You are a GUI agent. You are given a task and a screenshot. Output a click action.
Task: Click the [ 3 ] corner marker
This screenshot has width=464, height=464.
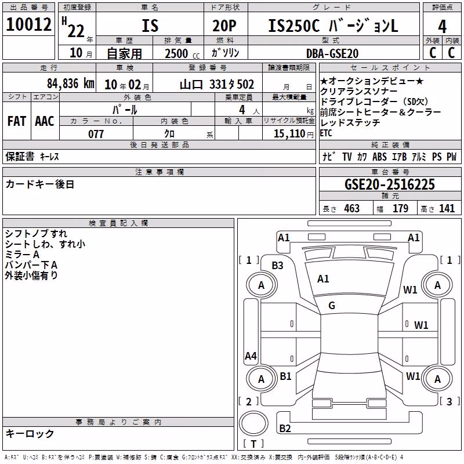(x=449, y=401)
